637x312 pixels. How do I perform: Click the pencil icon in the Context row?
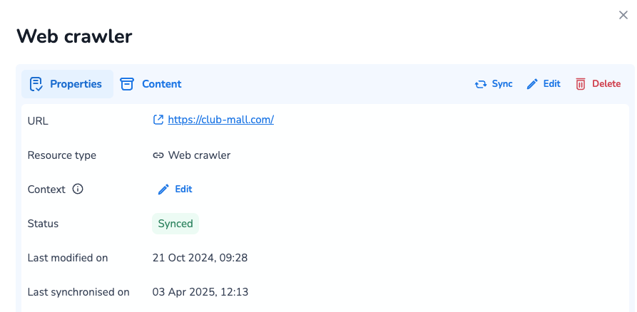[x=163, y=189]
